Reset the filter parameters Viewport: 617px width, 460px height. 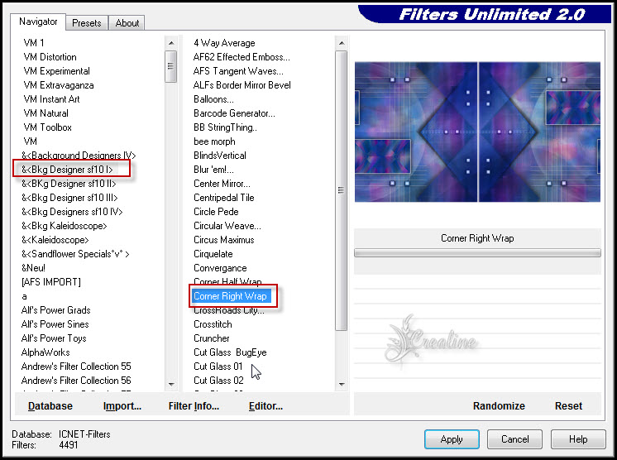pyautogui.click(x=568, y=406)
